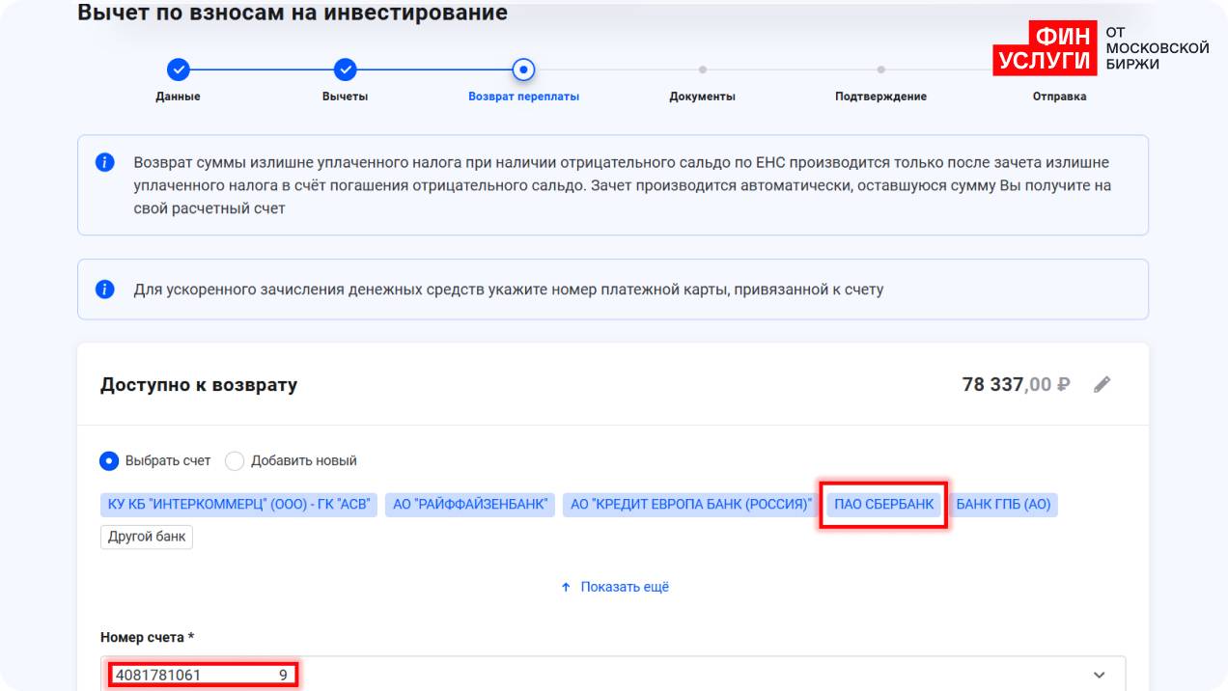
Task: Select the 'Добавить новый' radio button
Action: tap(235, 461)
